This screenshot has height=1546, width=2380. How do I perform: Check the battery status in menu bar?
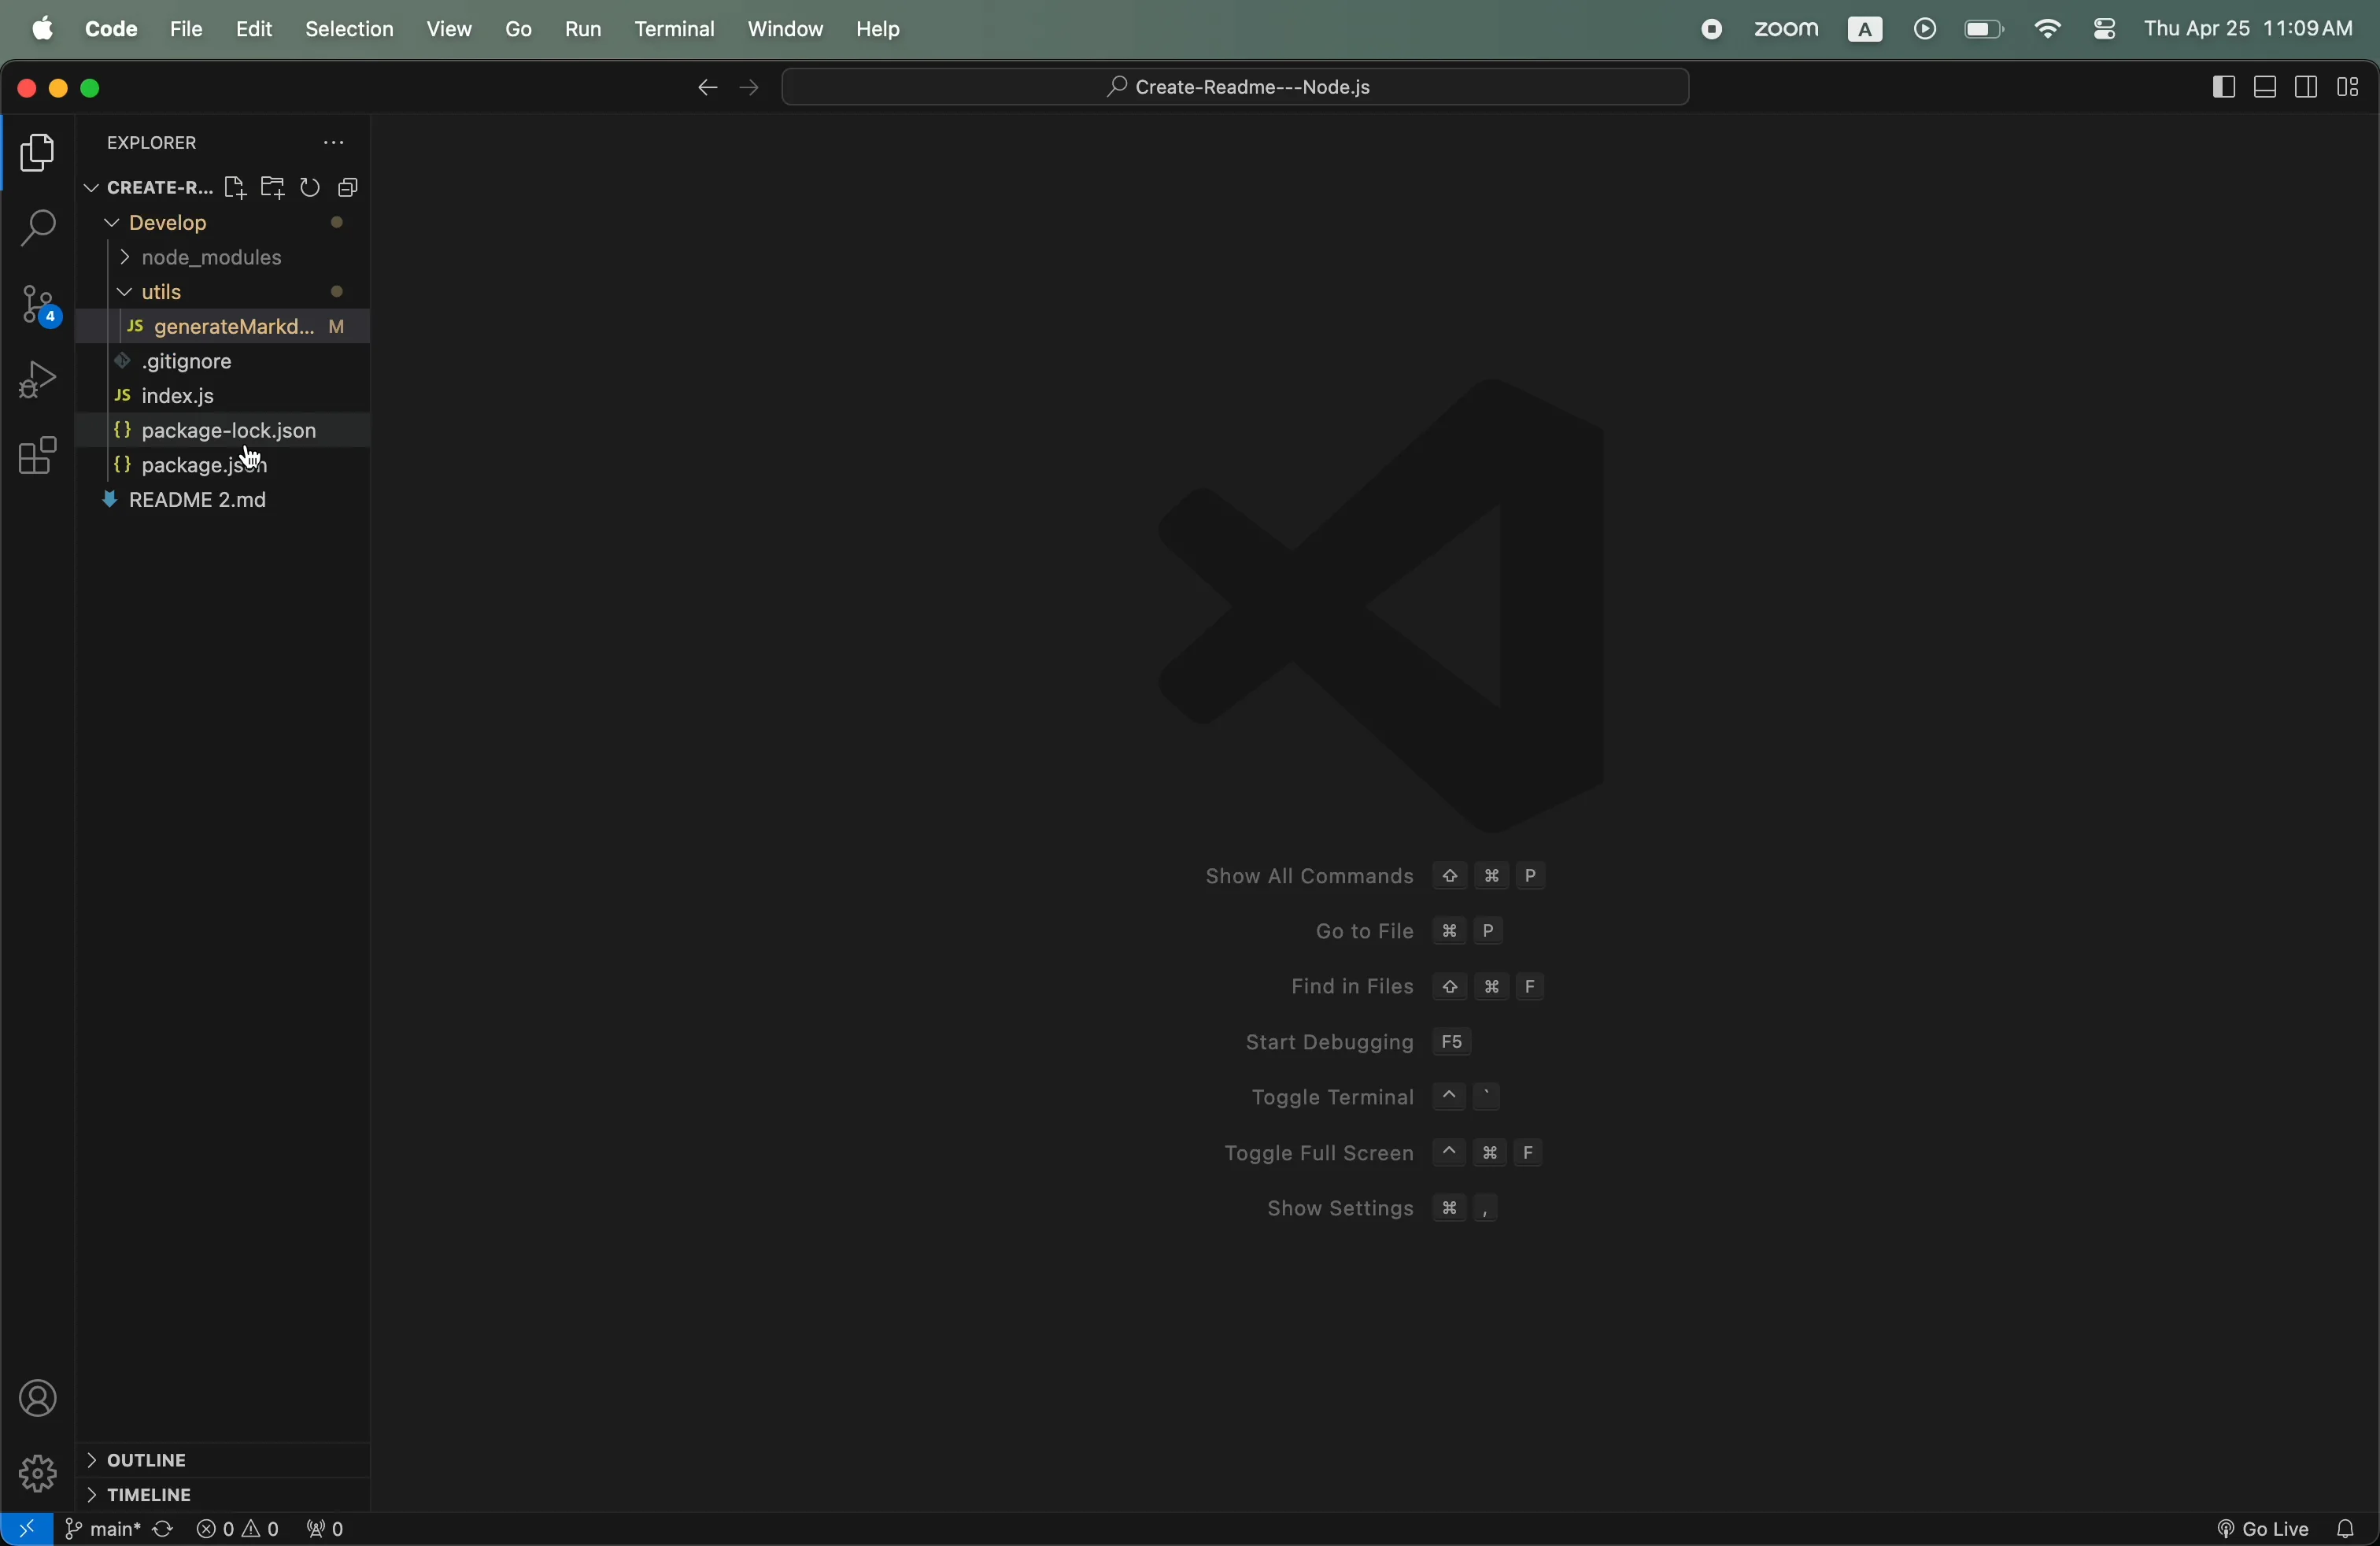[1983, 28]
